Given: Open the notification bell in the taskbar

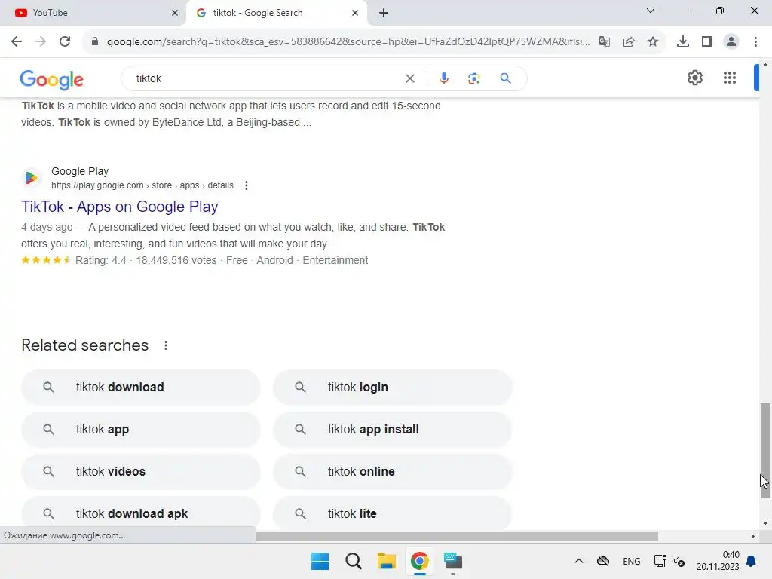Looking at the screenshot, I should 752,561.
